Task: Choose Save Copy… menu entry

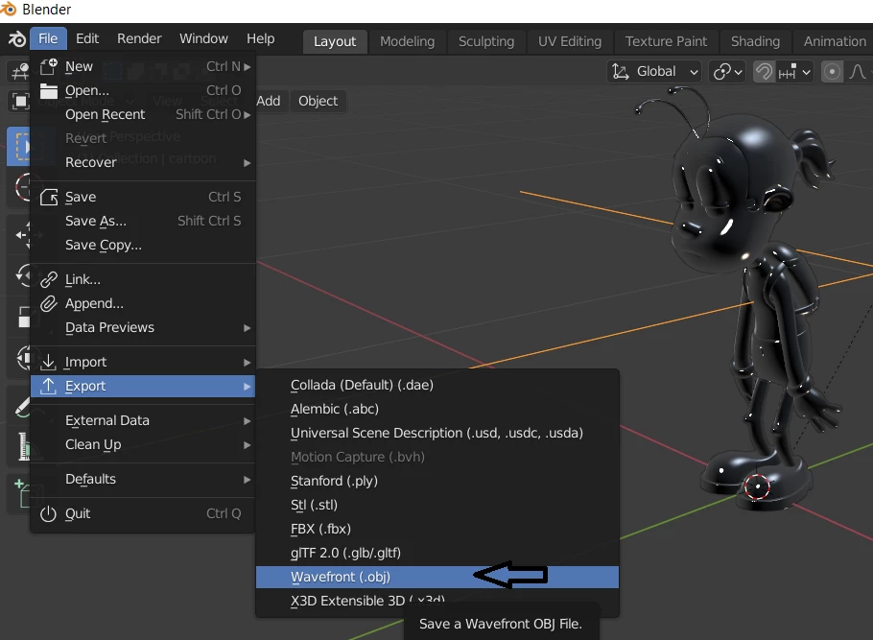Action: [143, 245]
